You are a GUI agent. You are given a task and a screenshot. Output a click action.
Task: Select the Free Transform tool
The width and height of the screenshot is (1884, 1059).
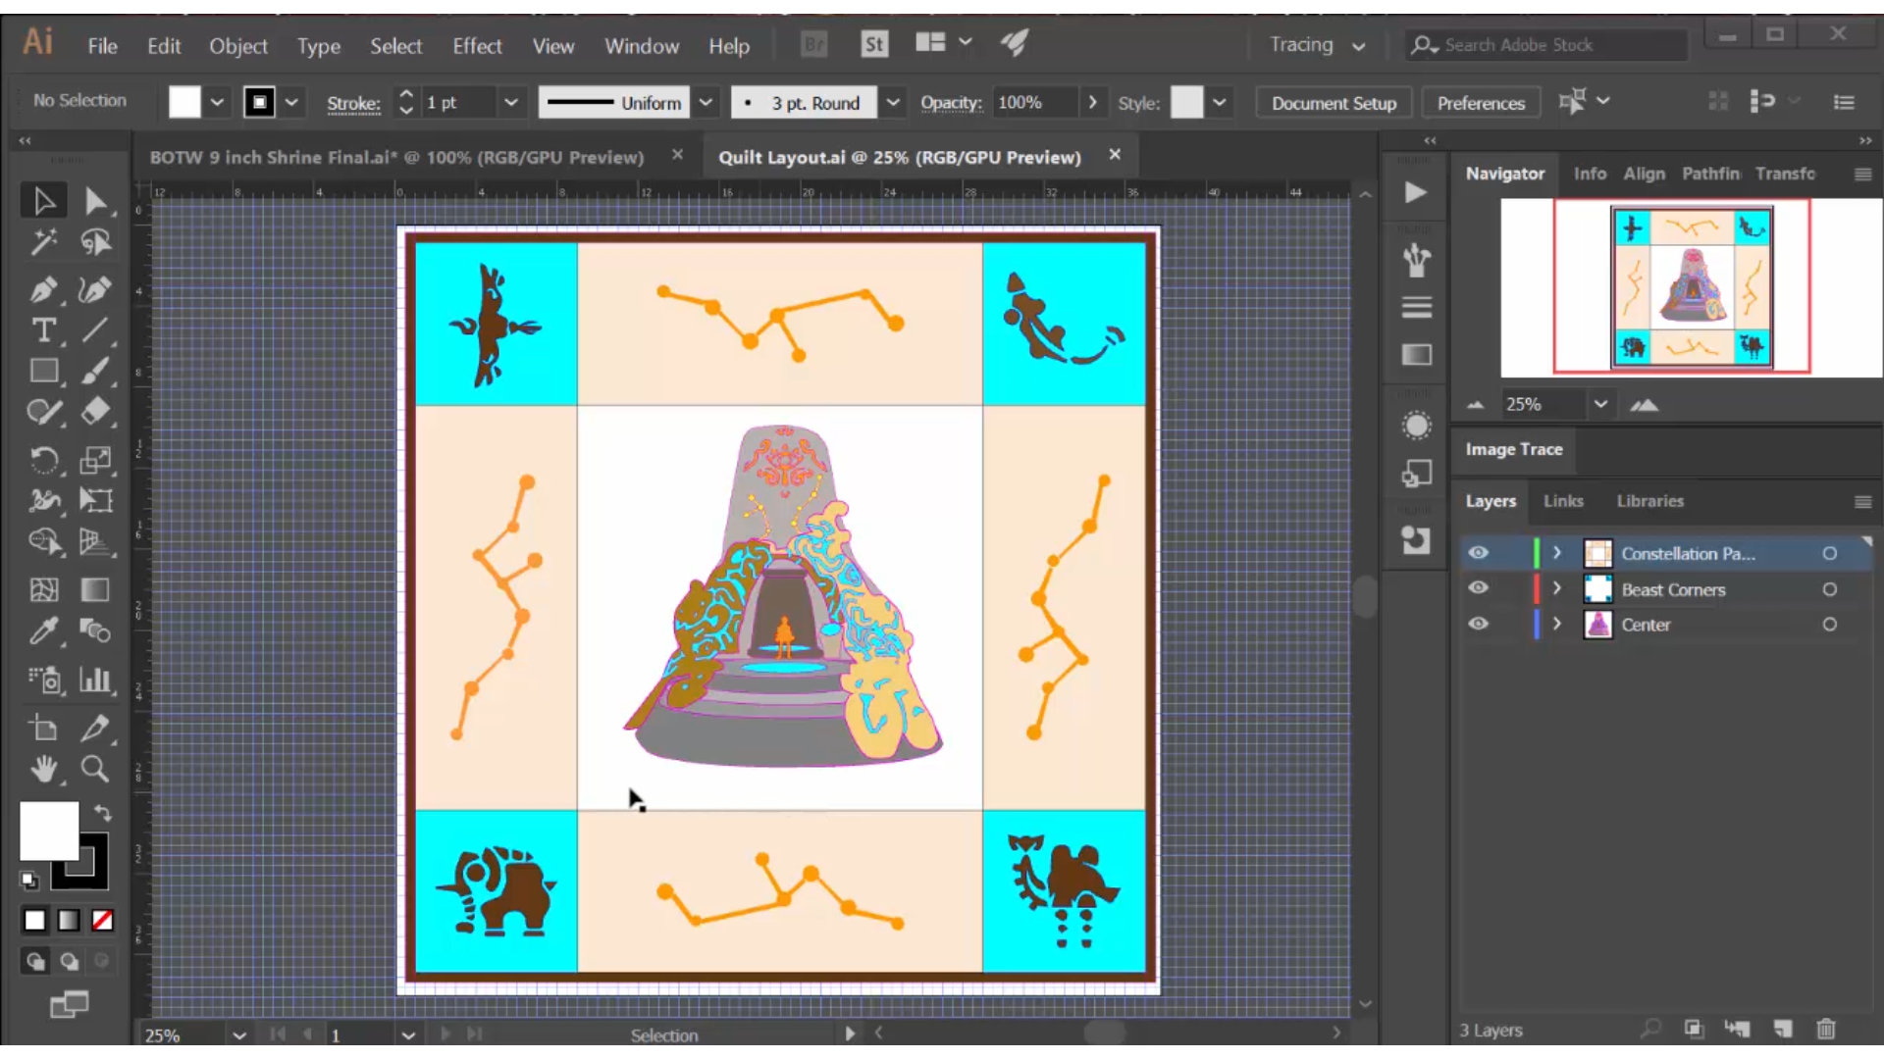(95, 500)
